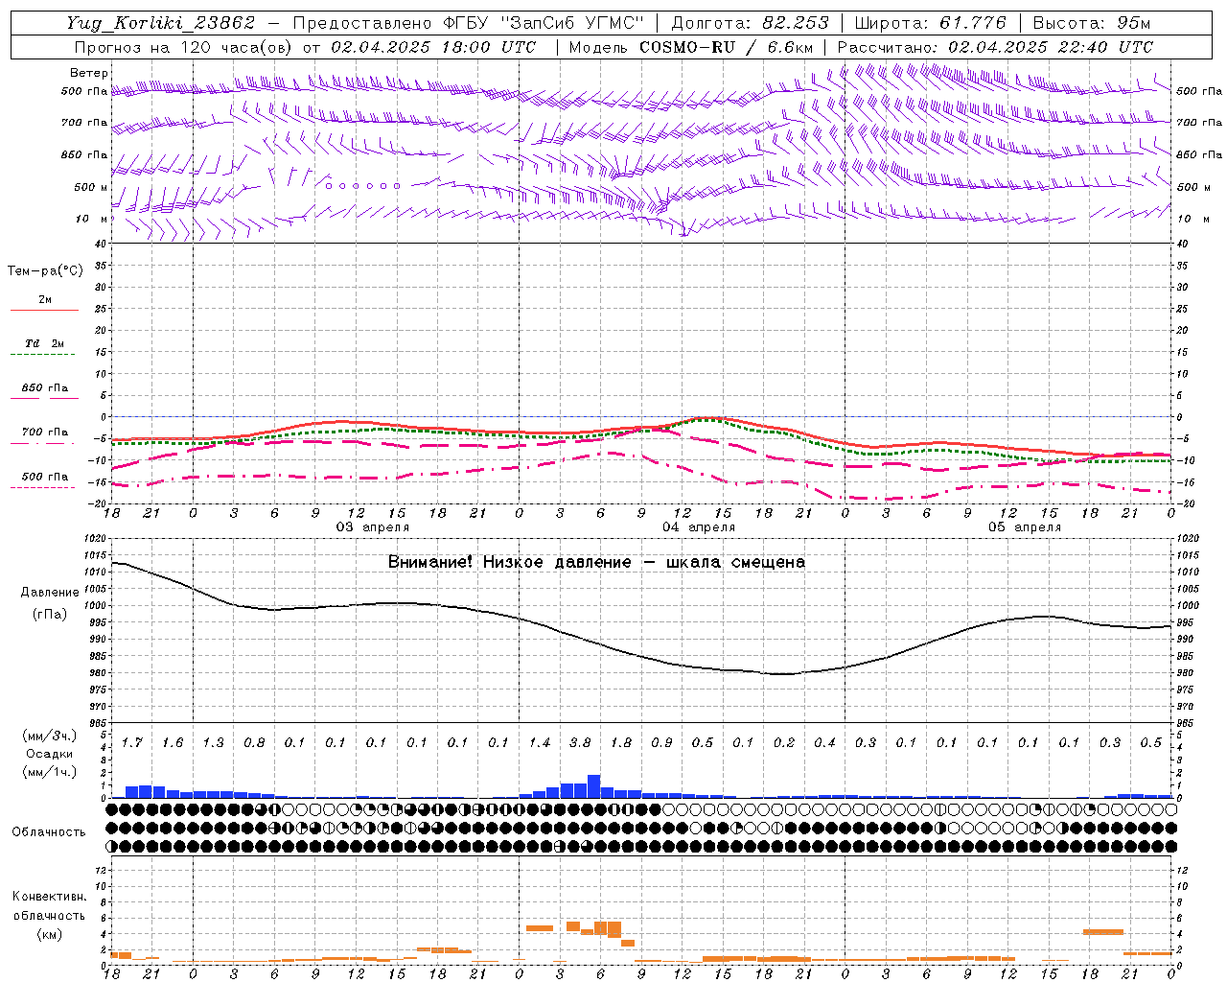Click the Модель COSMO-RU / 6.6км label

[x=691, y=46]
